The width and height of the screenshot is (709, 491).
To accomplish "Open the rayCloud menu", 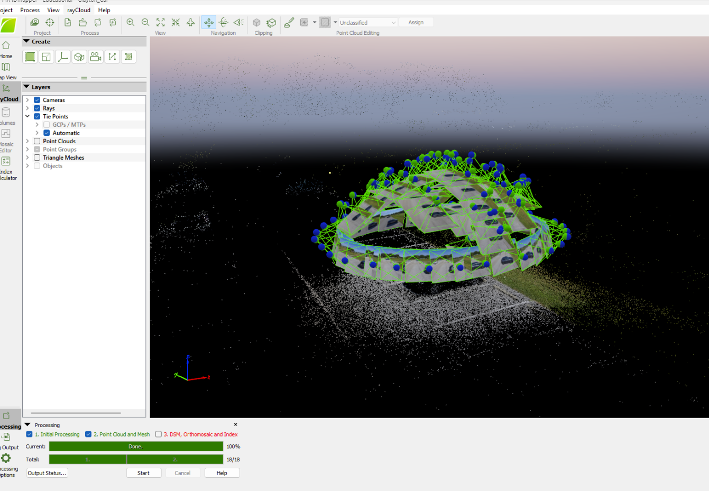I will pyautogui.click(x=78, y=10).
